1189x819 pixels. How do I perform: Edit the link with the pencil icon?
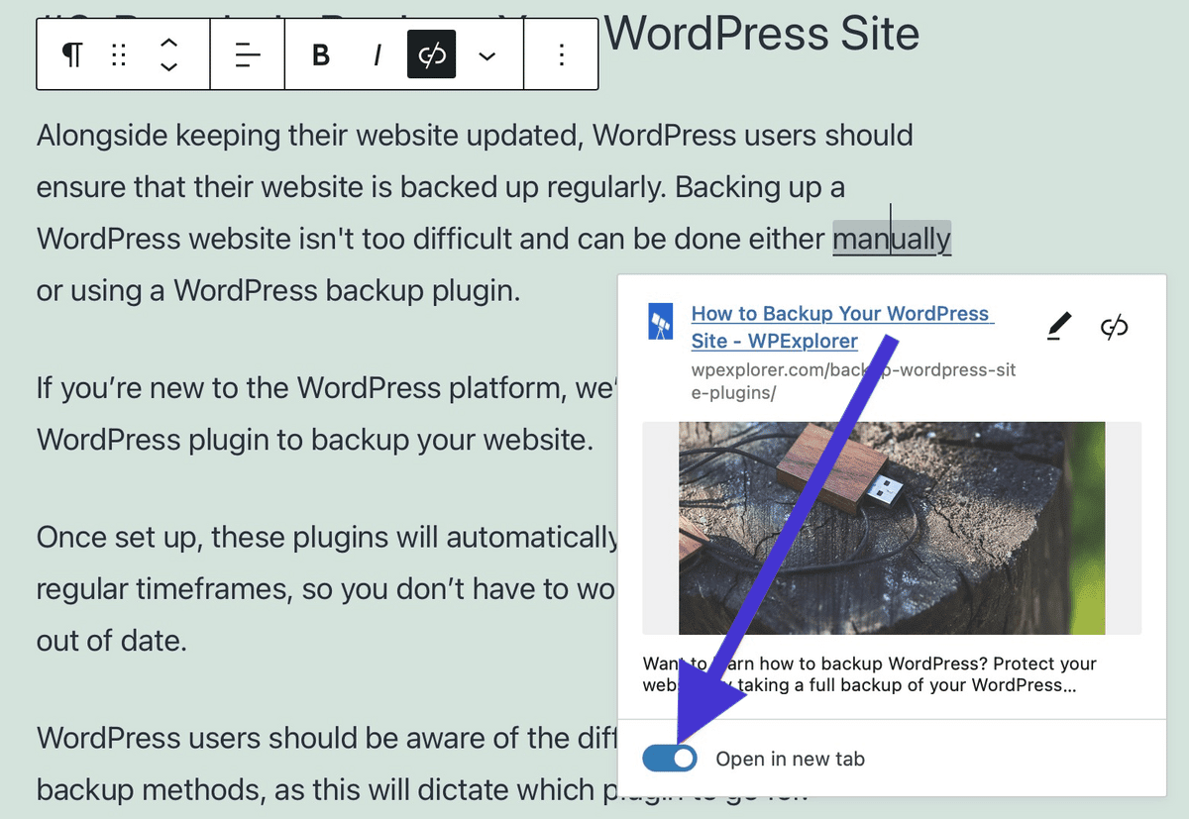1059,324
